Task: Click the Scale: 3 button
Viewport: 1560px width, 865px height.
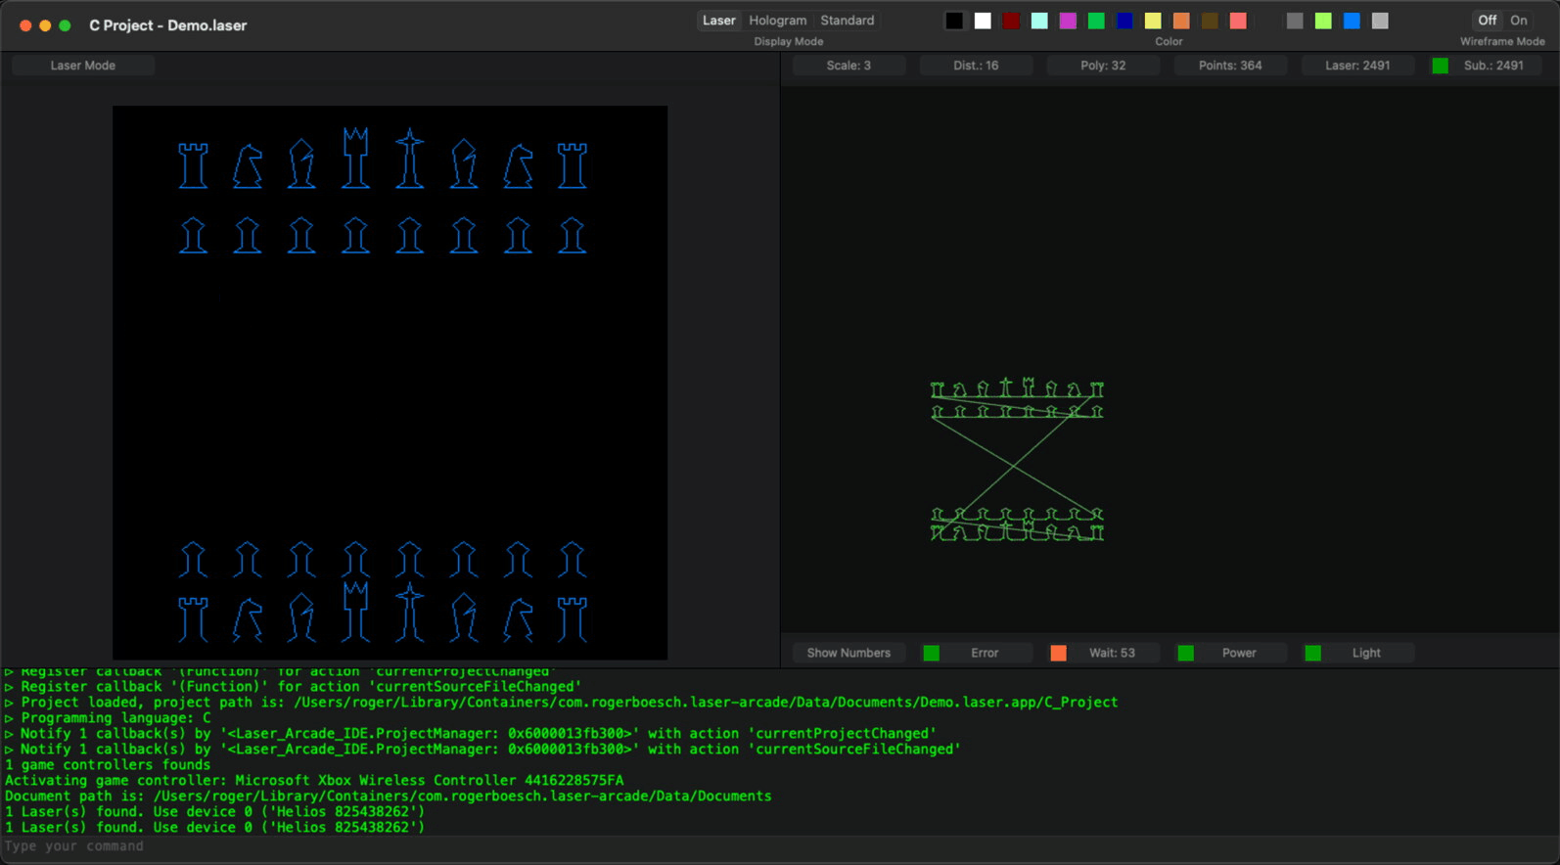Action: click(x=849, y=66)
